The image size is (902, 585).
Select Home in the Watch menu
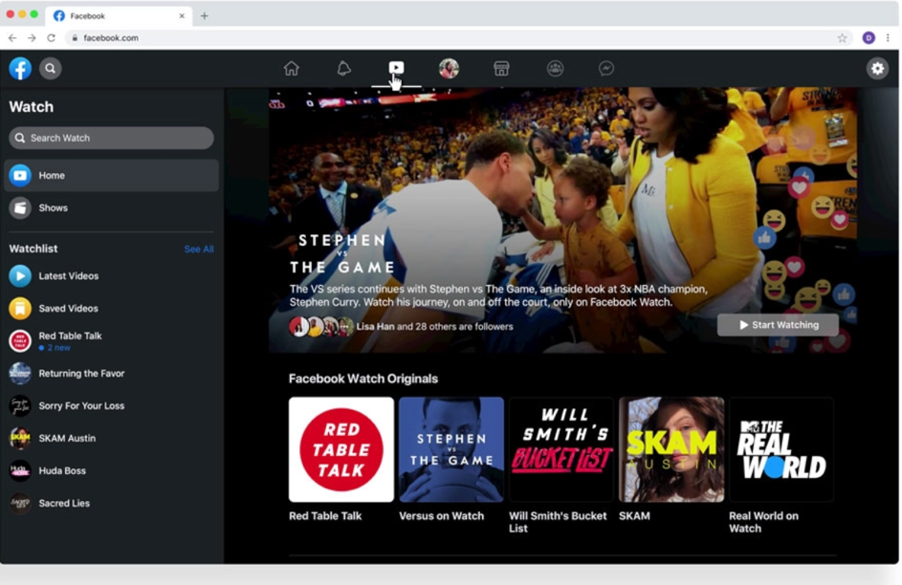(x=111, y=175)
